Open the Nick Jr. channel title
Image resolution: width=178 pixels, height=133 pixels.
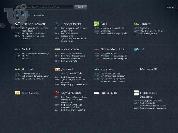27,49
